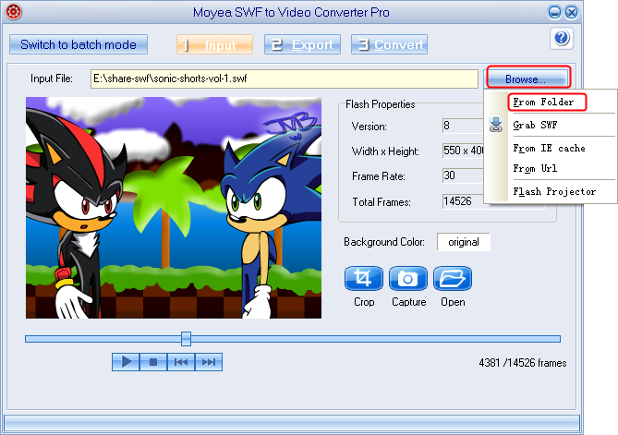The image size is (618, 435).
Task: Click the Total Frames: label
Action: (x=382, y=202)
